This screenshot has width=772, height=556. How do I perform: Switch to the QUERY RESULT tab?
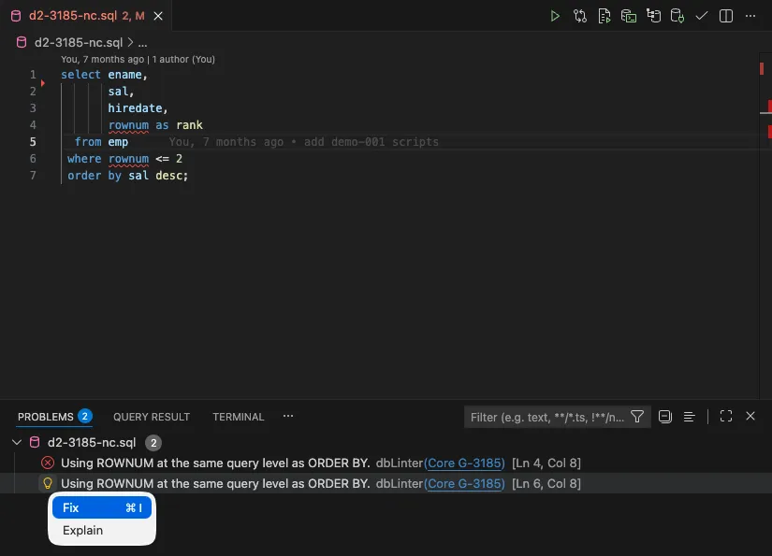pyautogui.click(x=152, y=417)
